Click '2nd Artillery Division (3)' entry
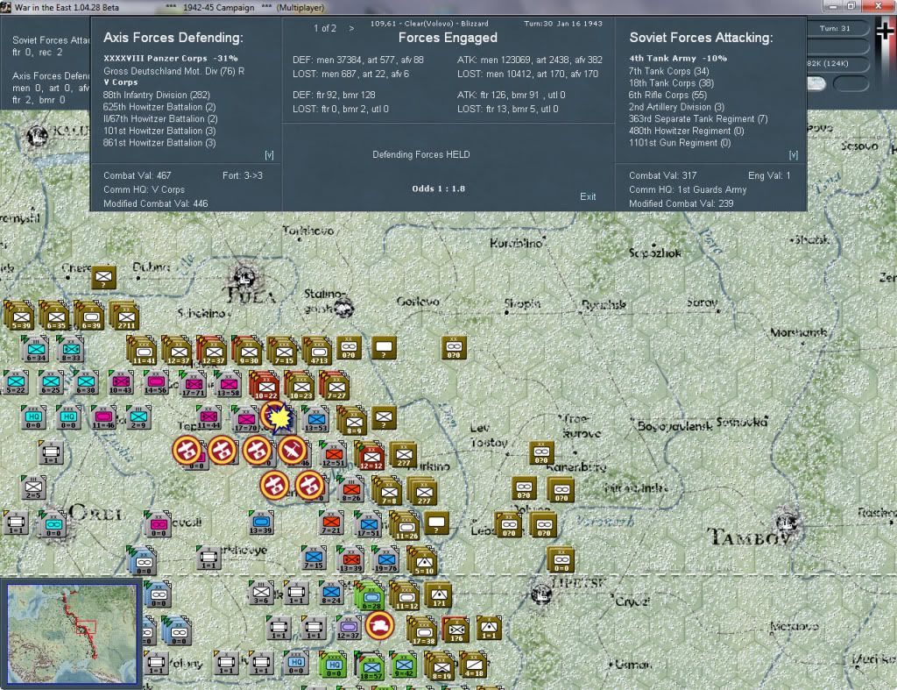The width and height of the screenshot is (897, 690). point(677,107)
